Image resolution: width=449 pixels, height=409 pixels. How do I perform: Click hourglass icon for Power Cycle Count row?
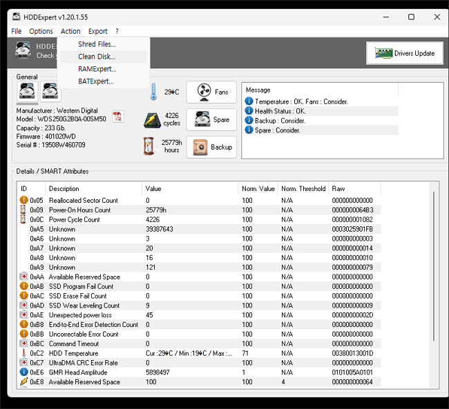[x=23, y=219]
